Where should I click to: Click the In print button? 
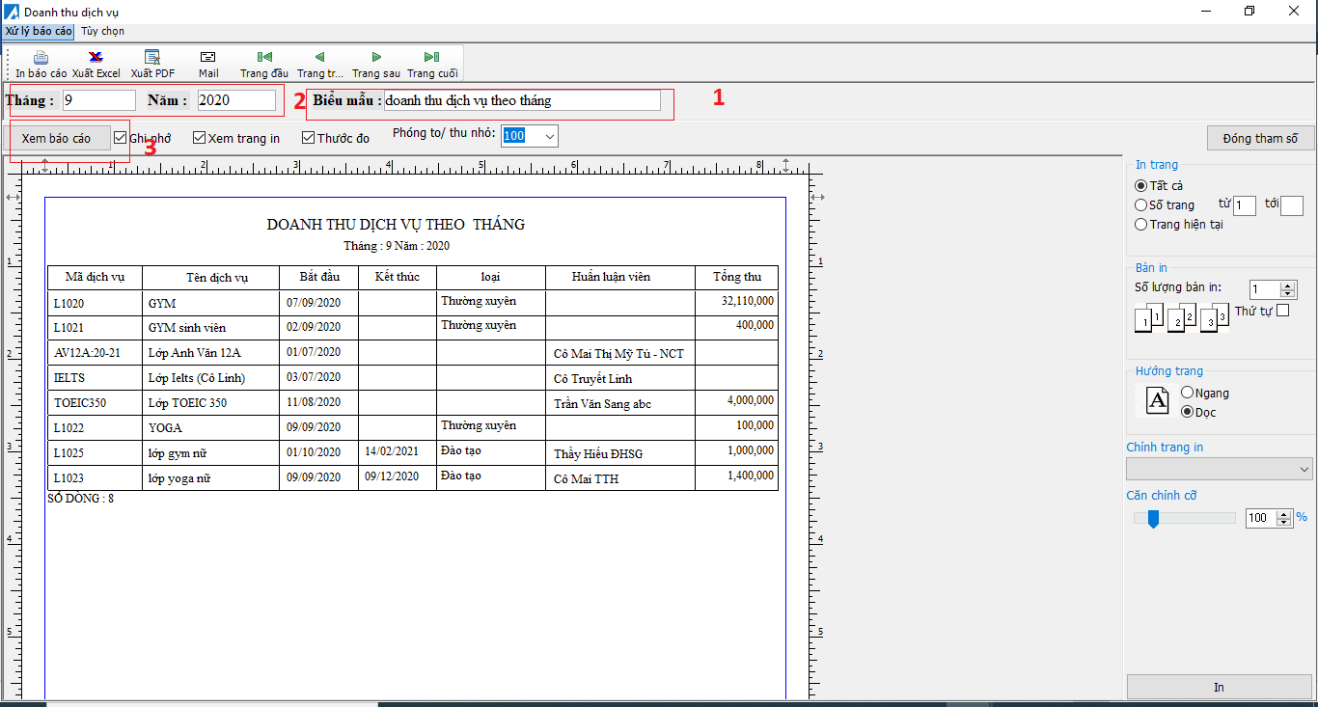[1220, 687]
